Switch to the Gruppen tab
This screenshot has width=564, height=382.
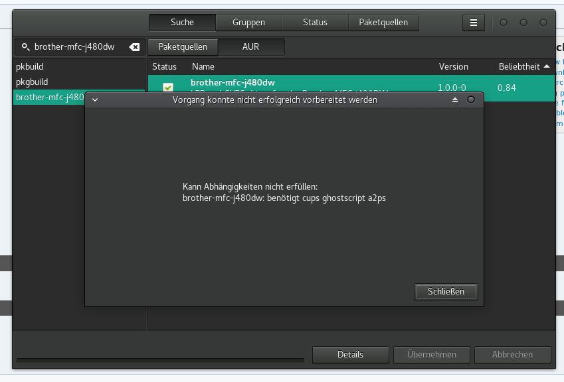click(x=248, y=23)
